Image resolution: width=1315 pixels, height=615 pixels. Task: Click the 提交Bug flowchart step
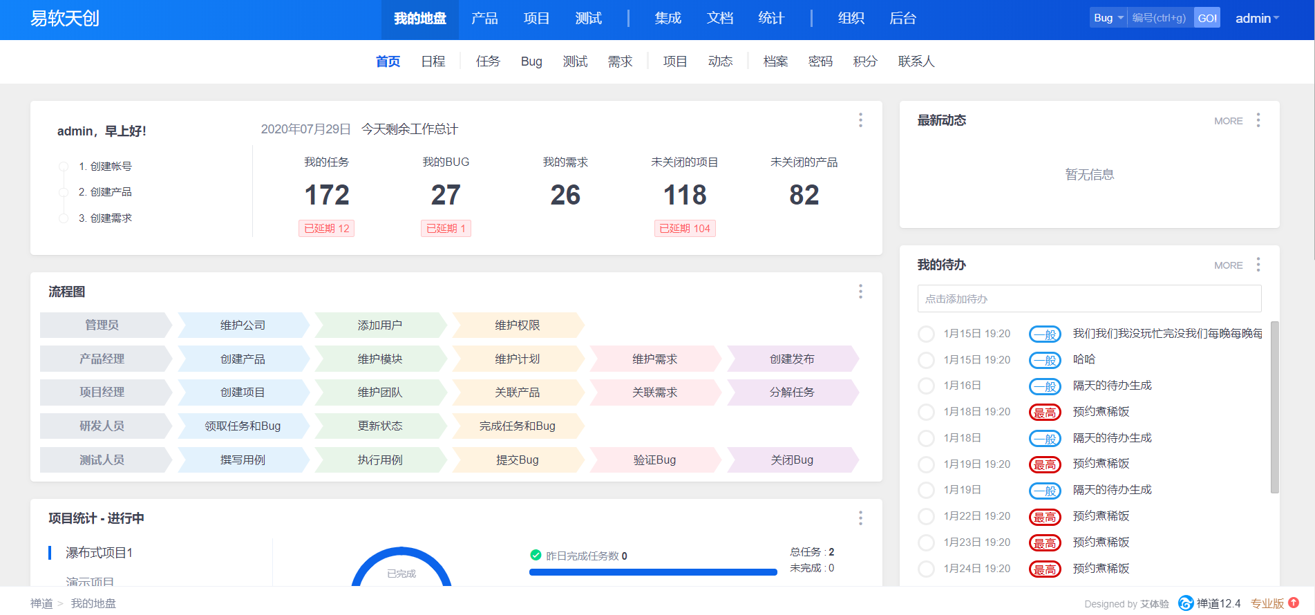pyautogui.click(x=518, y=460)
